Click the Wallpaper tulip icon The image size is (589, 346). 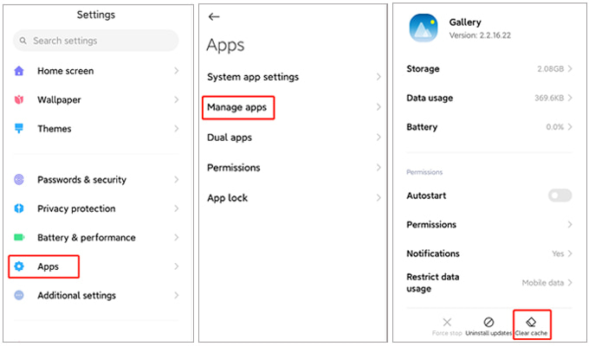point(19,100)
